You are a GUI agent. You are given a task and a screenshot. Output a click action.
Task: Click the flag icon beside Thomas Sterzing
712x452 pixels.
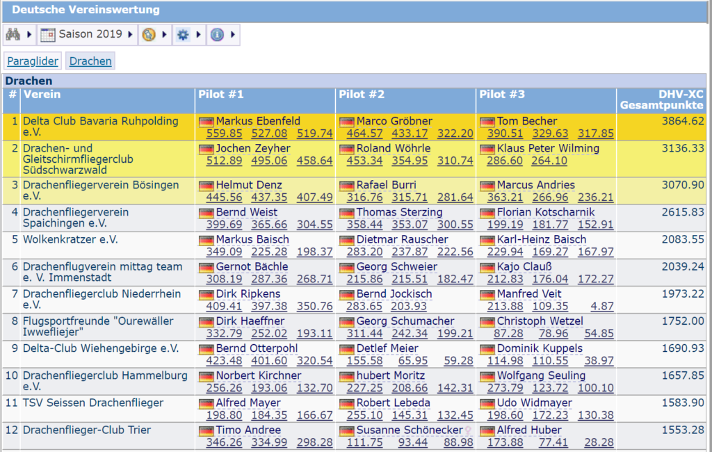(346, 213)
